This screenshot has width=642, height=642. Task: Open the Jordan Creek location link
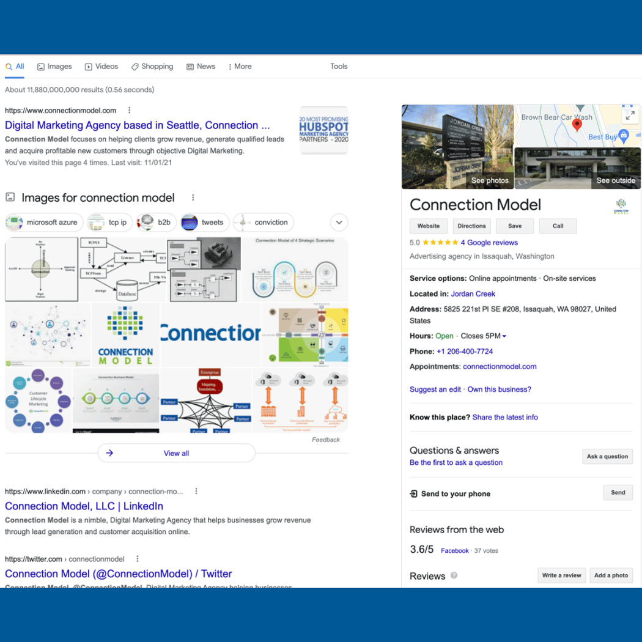tap(473, 293)
